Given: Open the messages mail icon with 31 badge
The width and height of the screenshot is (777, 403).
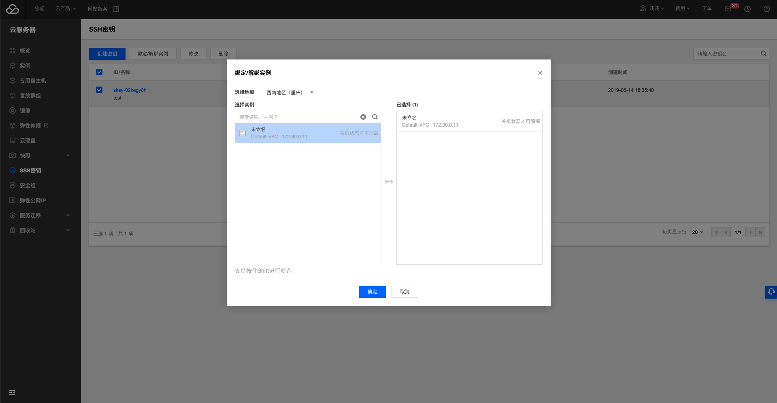Looking at the screenshot, I should point(728,9).
